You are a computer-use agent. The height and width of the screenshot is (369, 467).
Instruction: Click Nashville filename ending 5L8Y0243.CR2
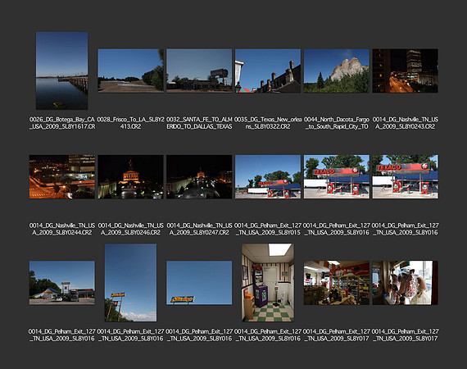coord(405,123)
